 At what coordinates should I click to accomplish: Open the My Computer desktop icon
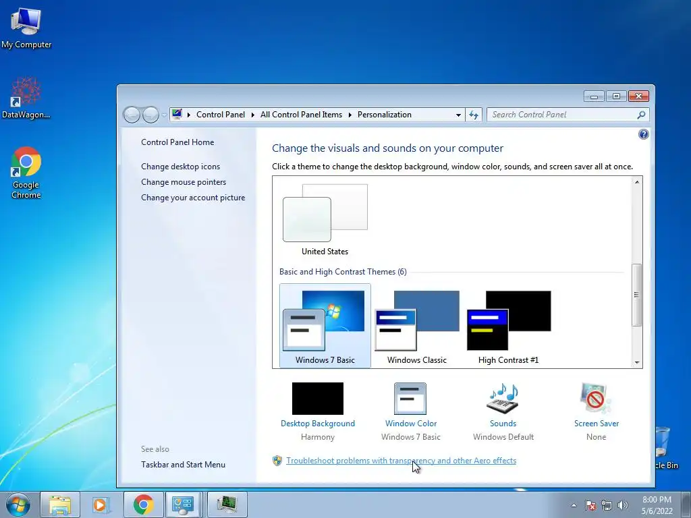(x=26, y=28)
